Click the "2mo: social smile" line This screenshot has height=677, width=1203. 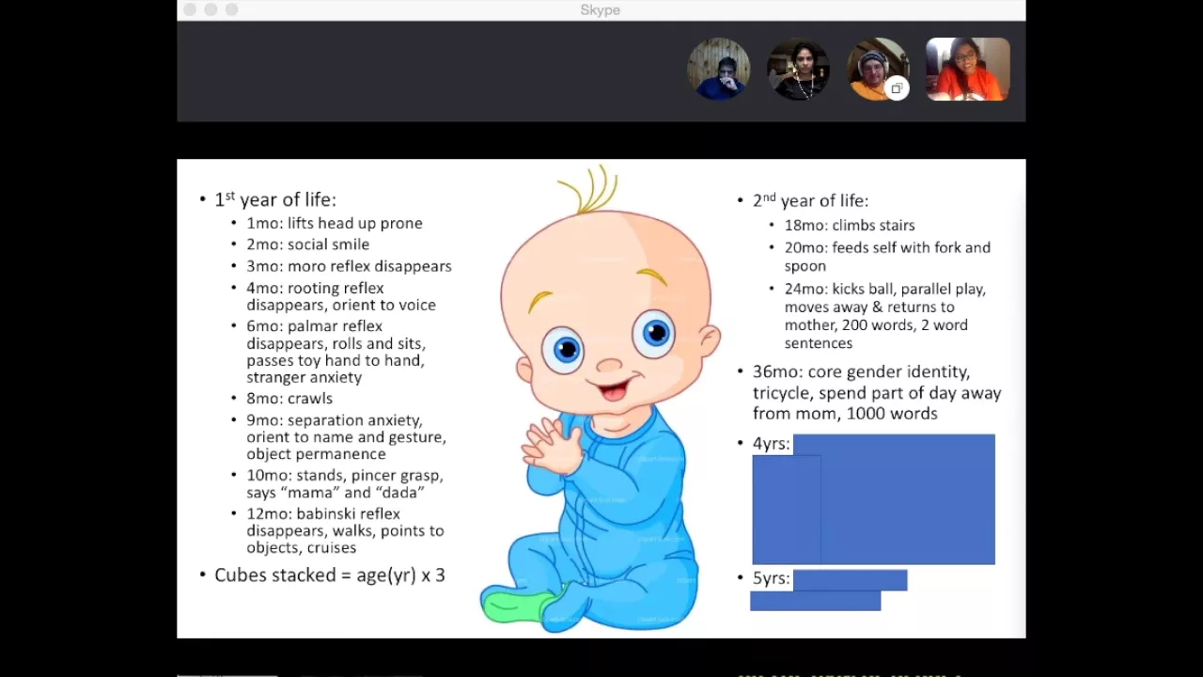[x=308, y=244]
